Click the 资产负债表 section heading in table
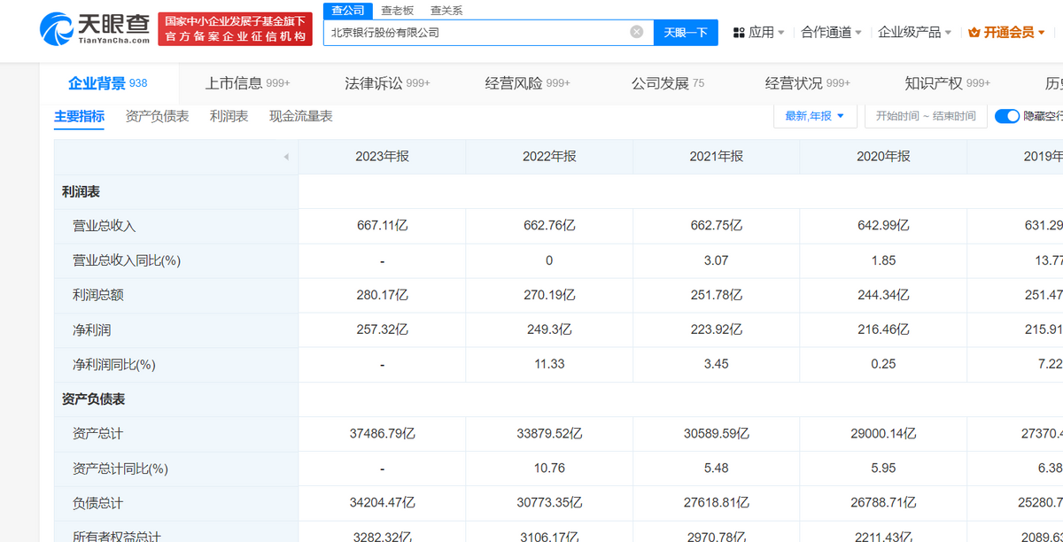This screenshot has width=1063, height=542. point(93,399)
